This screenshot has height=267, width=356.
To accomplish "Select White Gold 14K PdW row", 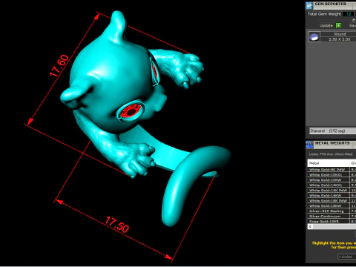I will pos(332,191).
